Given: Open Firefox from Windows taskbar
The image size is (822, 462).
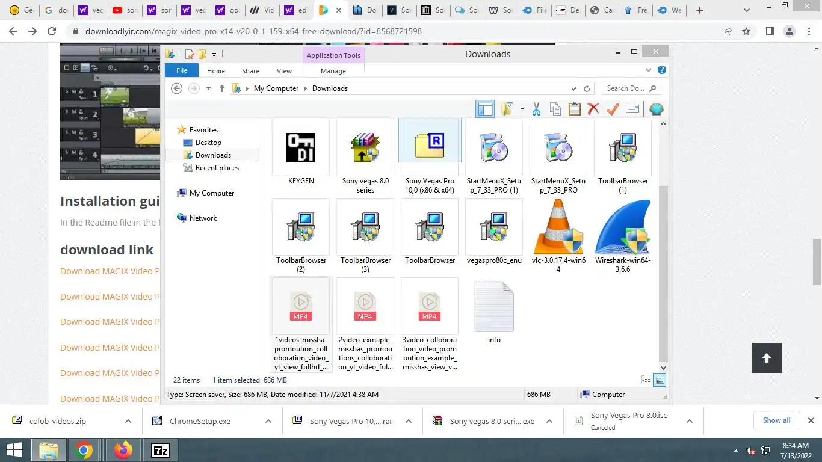Looking at the screenshot, I should [123, 450].
